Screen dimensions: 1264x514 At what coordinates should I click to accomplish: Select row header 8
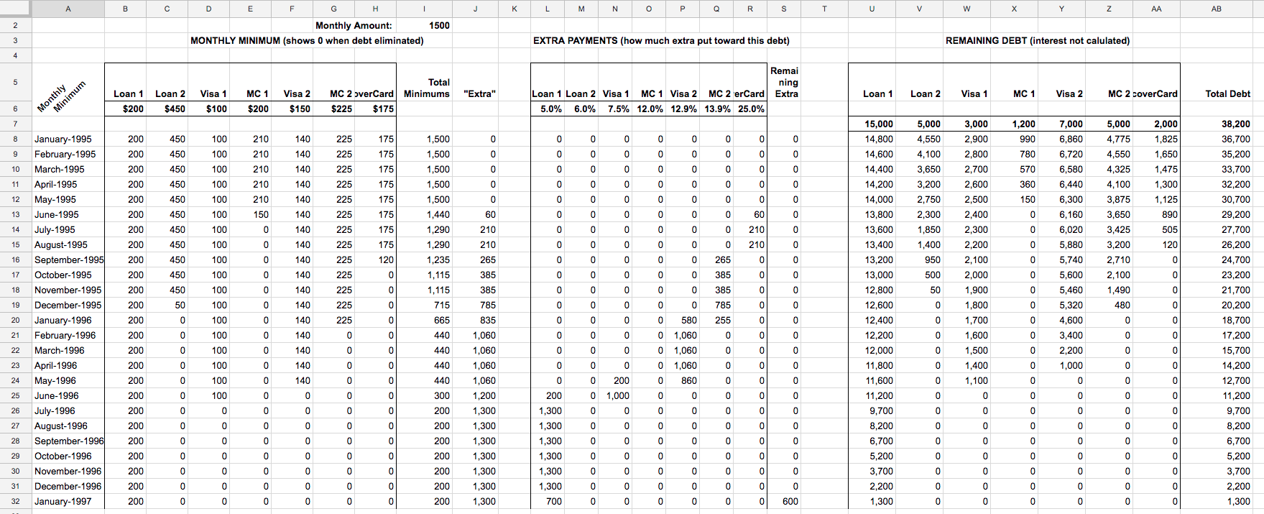pos(16,139)
